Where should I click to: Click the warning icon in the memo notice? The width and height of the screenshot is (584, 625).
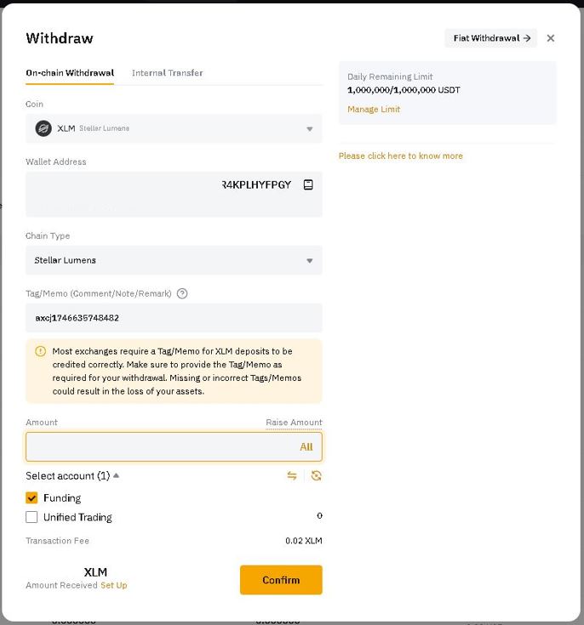tap(40, 351)
